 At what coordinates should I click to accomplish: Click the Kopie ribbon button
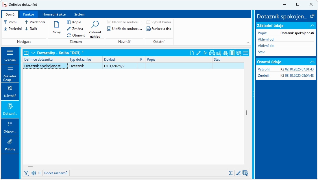74,22
